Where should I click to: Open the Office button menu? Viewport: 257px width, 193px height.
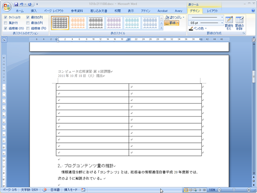(7, 7)
